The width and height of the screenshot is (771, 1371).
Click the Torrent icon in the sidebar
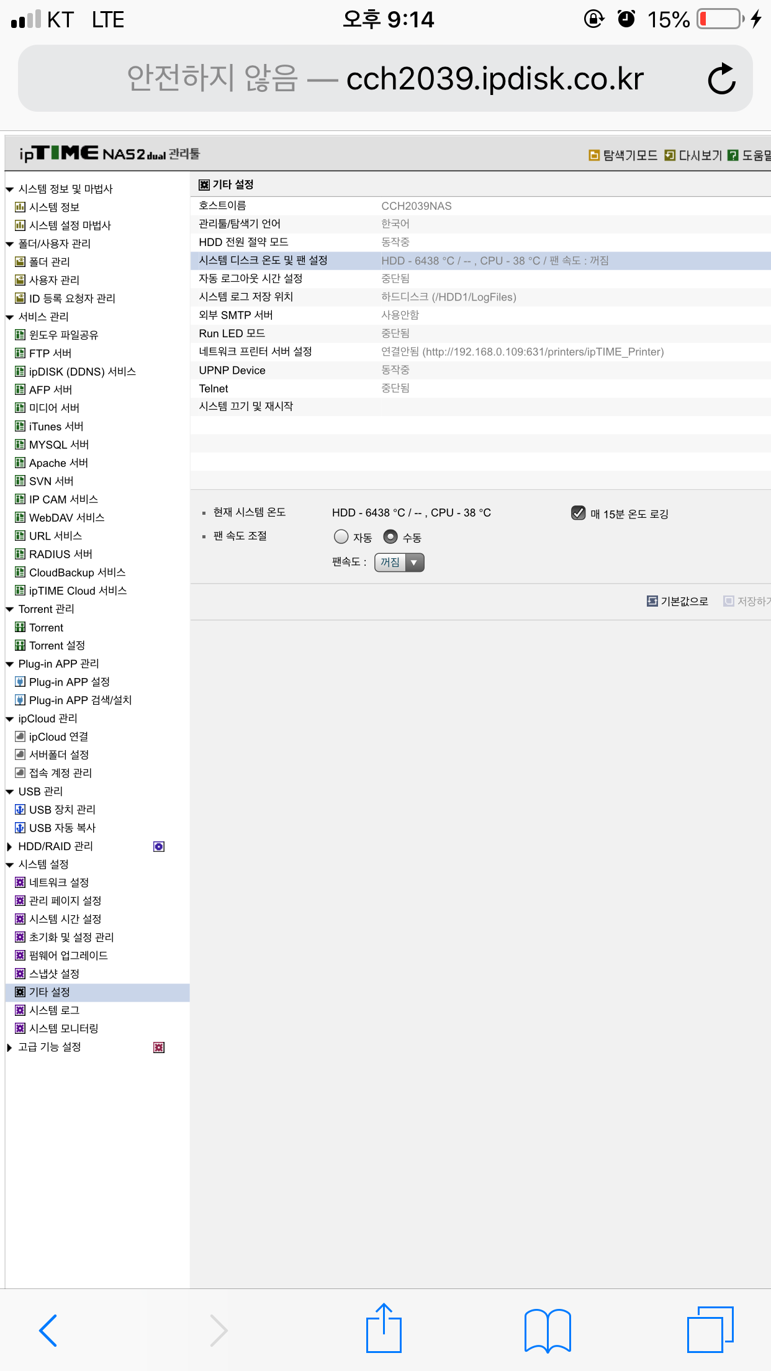click(x=20, y=627)
